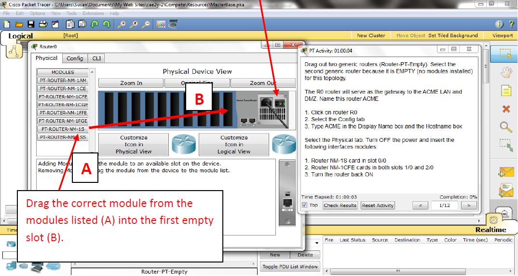This screenshot has height=276, width=518.
Task: Open the Tools menu
Action: pyautogui.click(x=71, y=13)
